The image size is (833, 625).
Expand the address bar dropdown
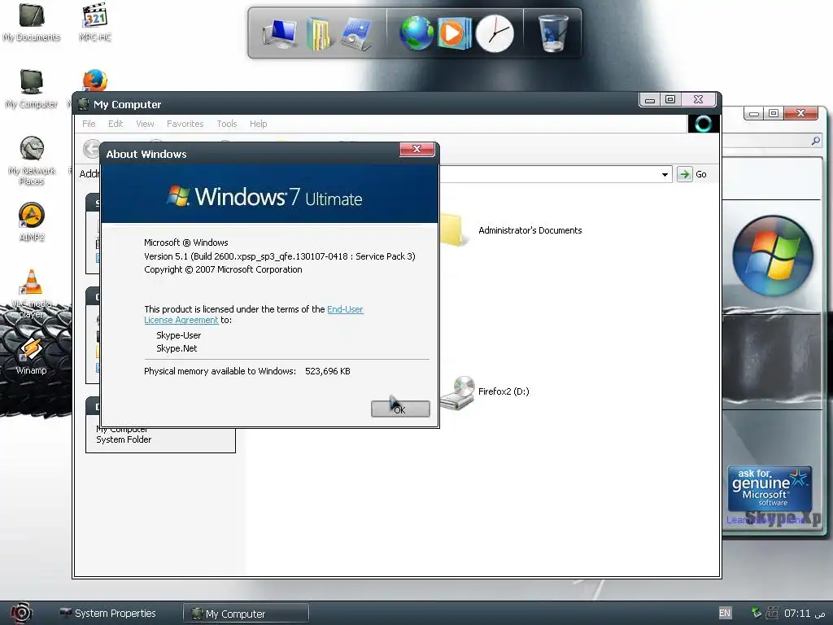[665, 174]
